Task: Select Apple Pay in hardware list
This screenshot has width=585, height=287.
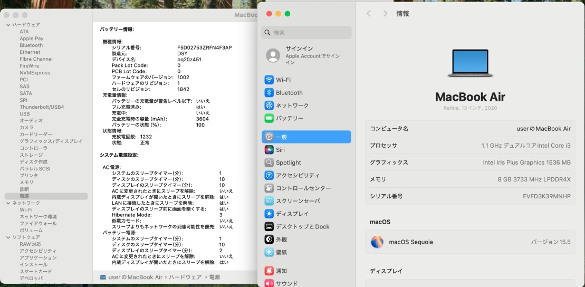Action: (31, 39)
